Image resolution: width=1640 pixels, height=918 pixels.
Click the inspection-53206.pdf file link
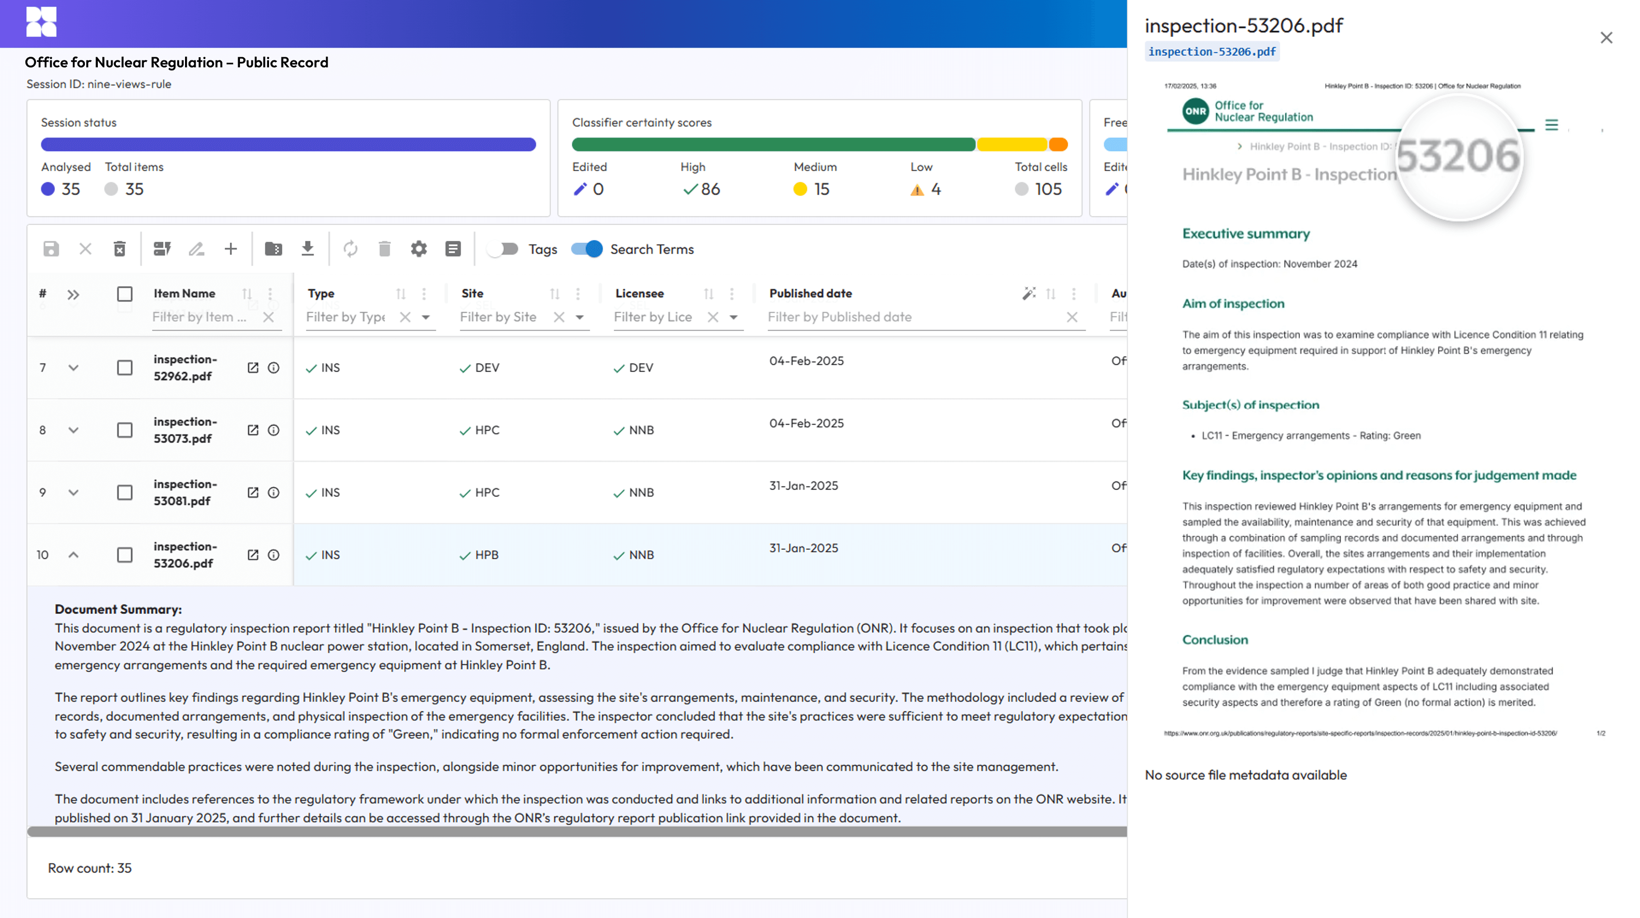click(x=1211, y=52)
